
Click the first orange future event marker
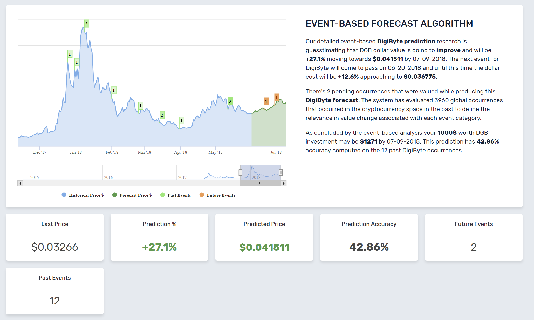click(266, 101)
